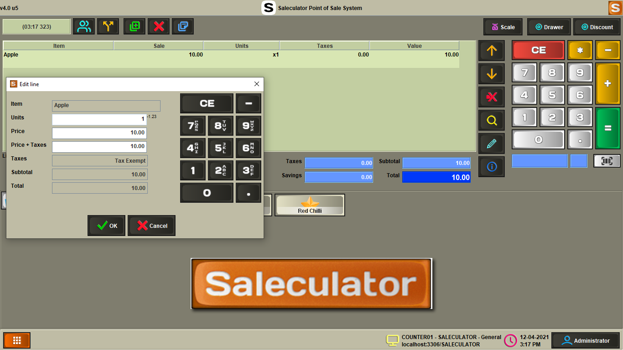Open the cash Drawer

pyautogui.click(x=549, y=27)
